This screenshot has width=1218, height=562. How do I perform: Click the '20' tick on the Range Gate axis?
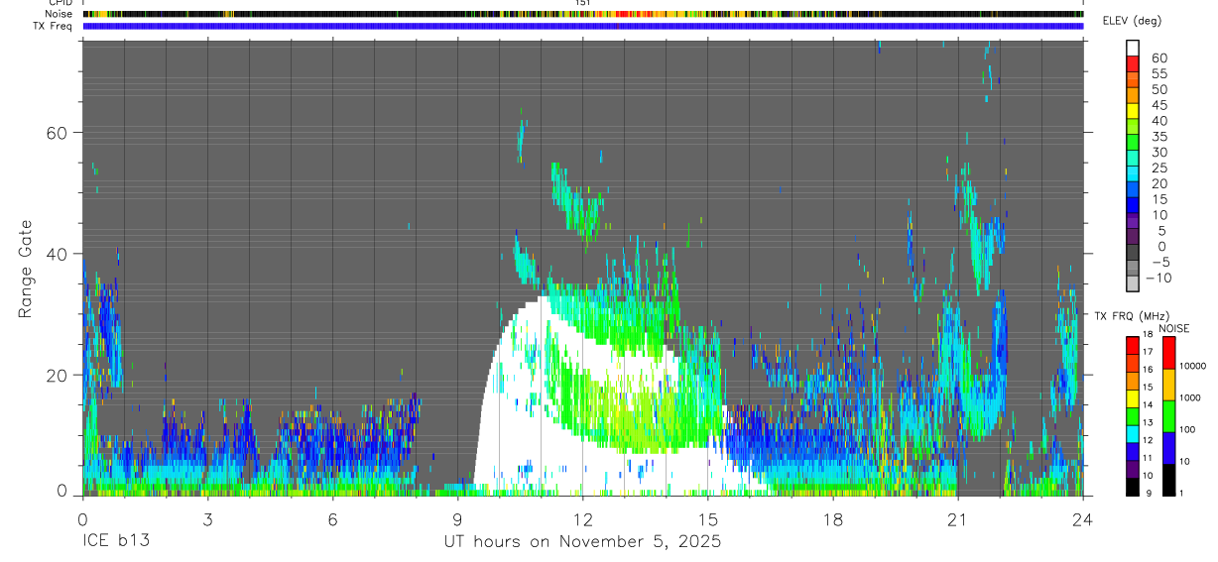(59, 375)
